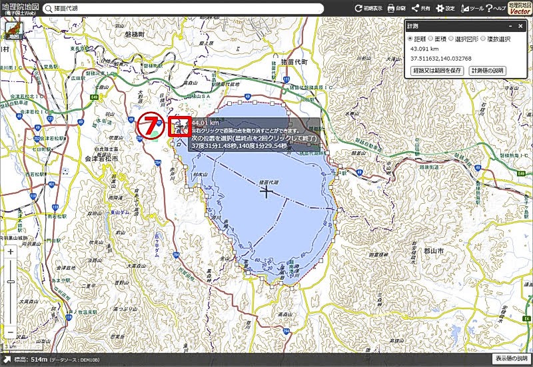Screen dimensions: 533x367
Task: Click the 猪苗代町 town label
Action: [294, 62]
